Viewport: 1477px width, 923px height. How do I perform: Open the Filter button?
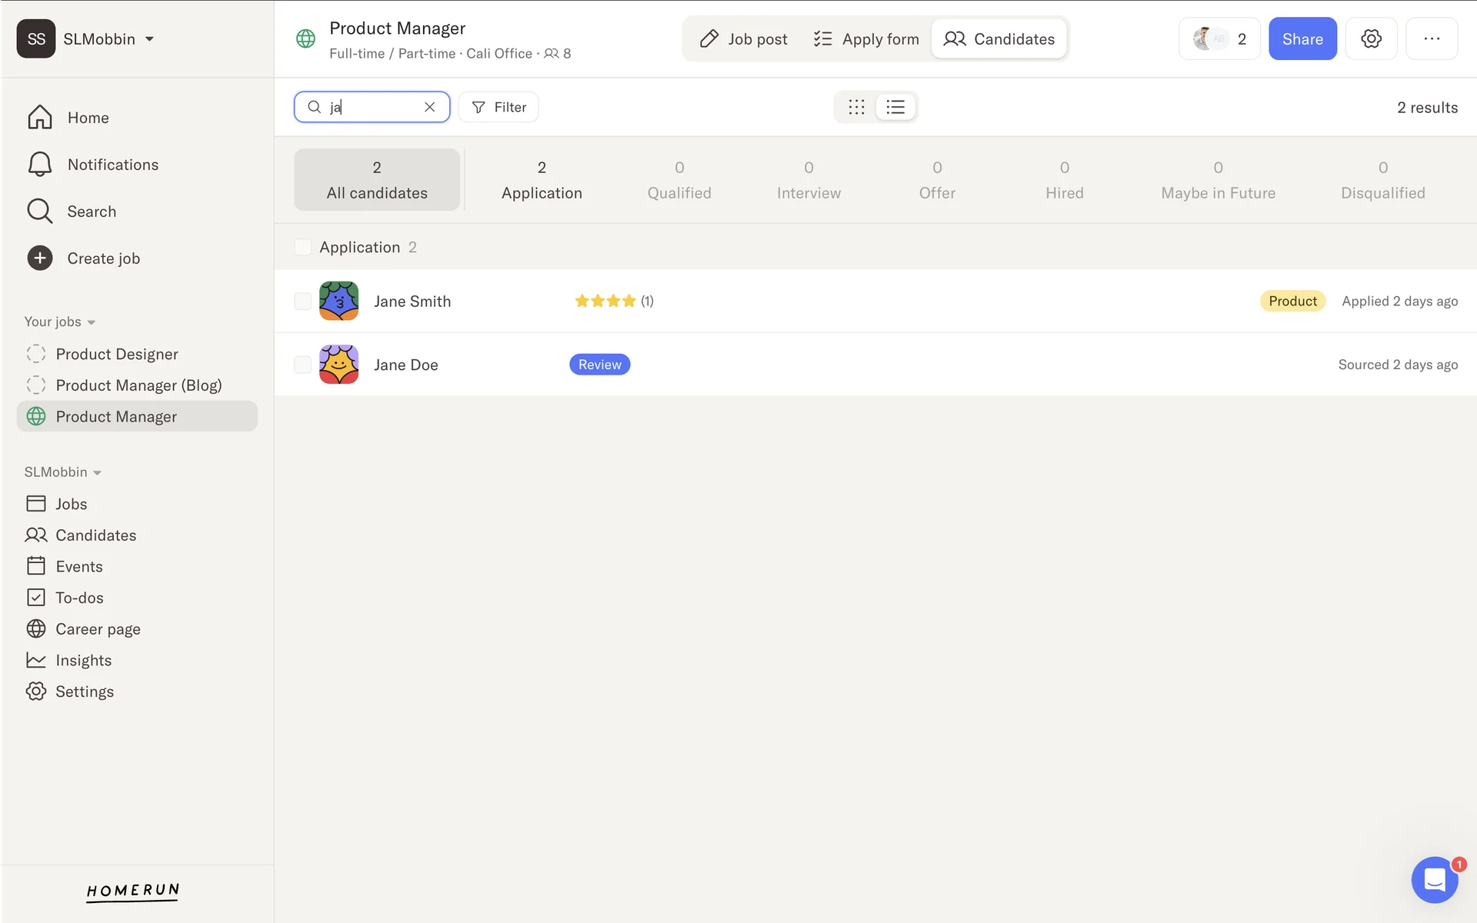[498, 107]
